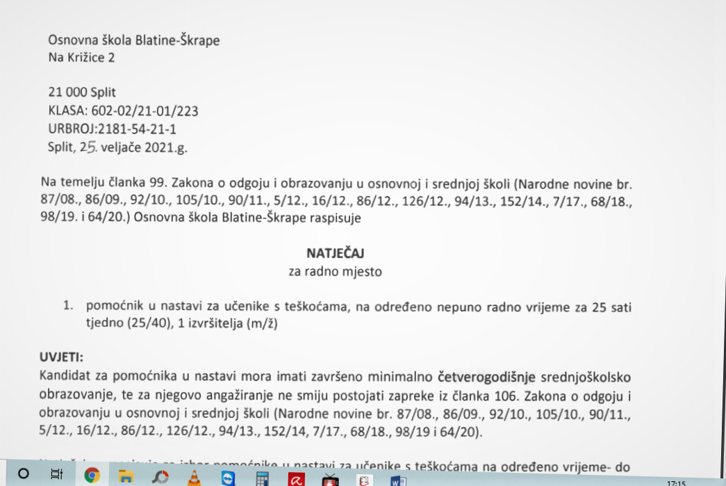Click the red TV app taskbar icon
Viewport: 726px width, 486px height.
(330, 480)
